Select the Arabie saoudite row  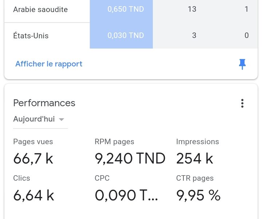point(131,9)
